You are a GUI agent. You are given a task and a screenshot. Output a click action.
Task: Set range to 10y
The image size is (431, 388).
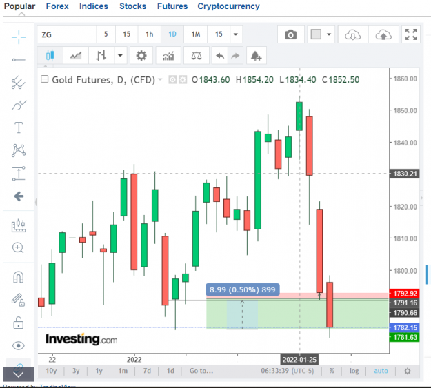point(51,371)
